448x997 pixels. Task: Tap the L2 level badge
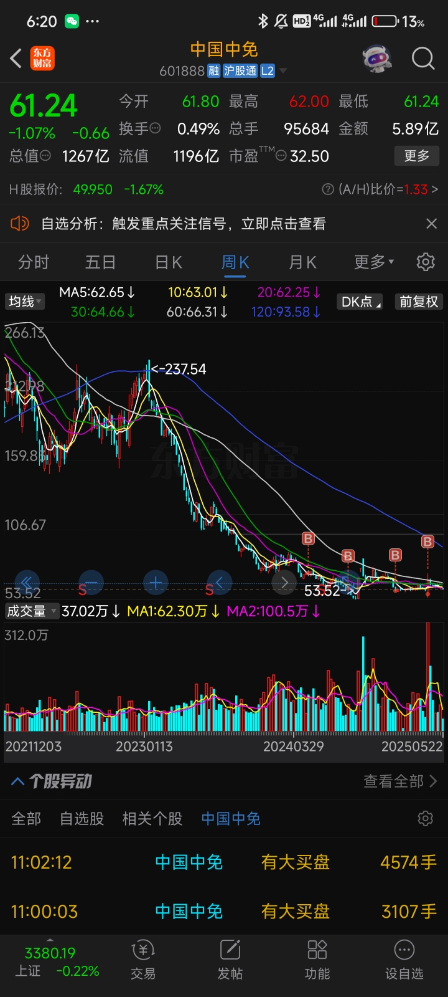click(268, 71)
